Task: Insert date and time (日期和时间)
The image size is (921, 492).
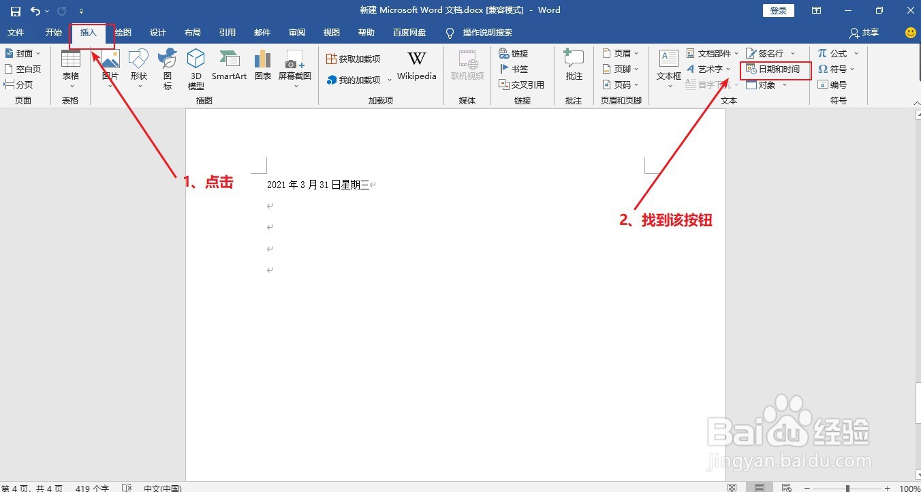Action: pyautogui.click(x=777, y=70)
